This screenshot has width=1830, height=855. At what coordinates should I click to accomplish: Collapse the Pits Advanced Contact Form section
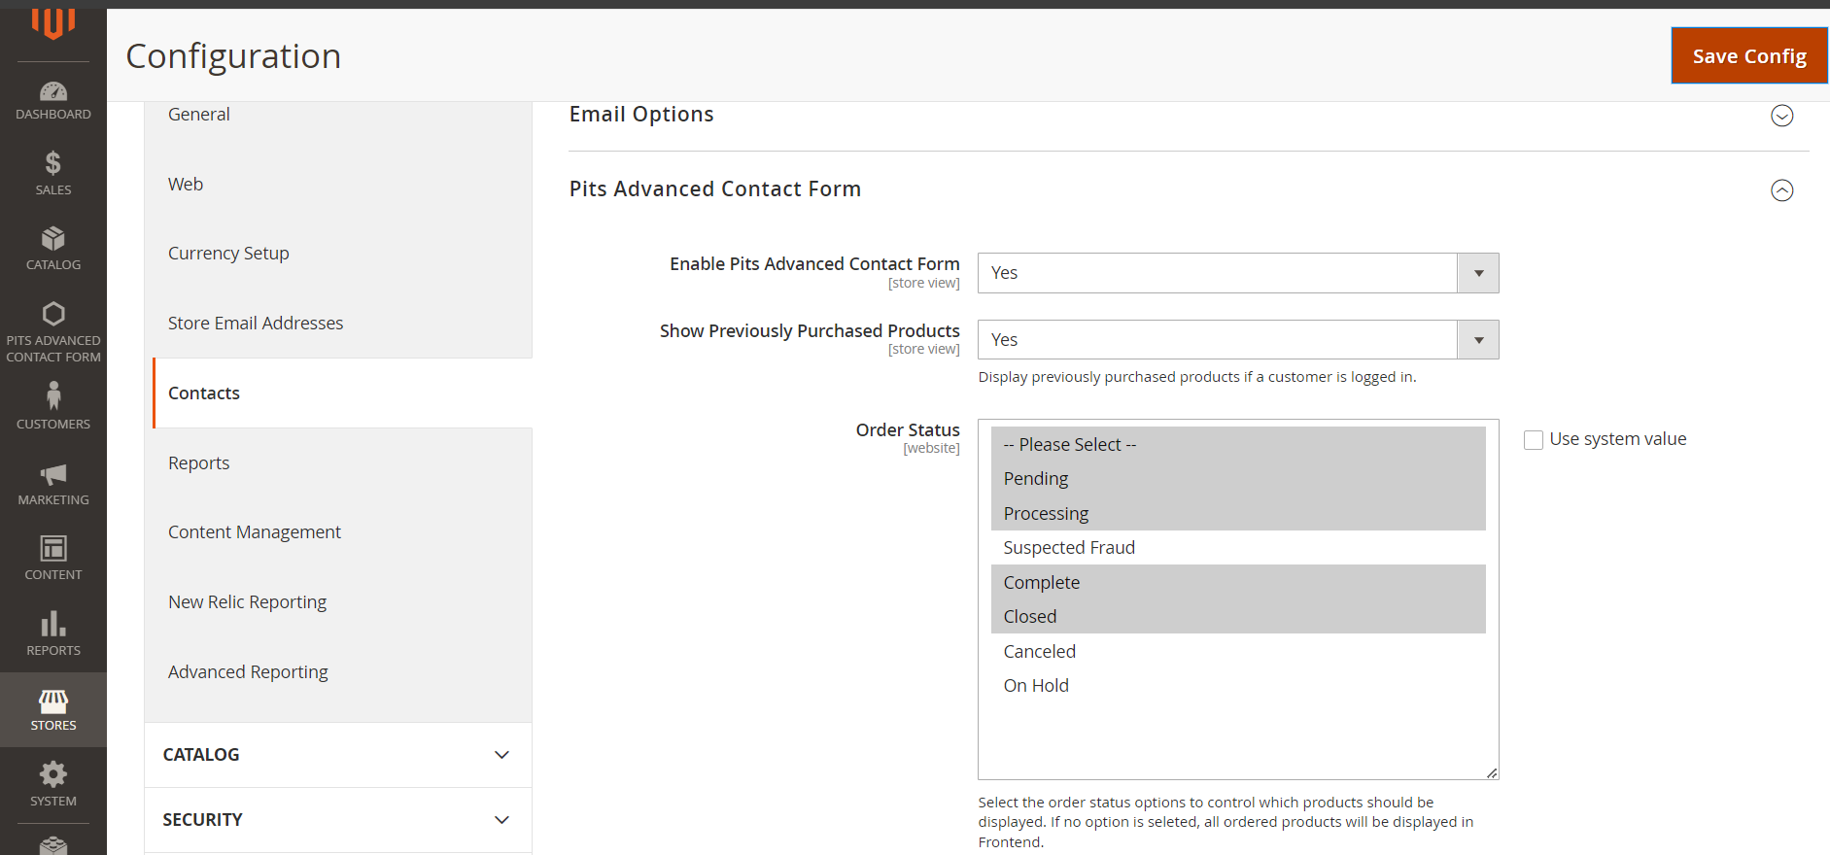tap(1781, 190)
